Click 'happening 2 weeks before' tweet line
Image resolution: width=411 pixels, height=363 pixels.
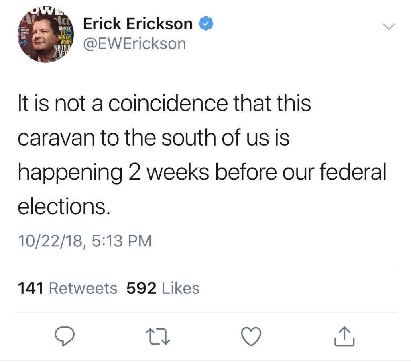tap(147, 173)
